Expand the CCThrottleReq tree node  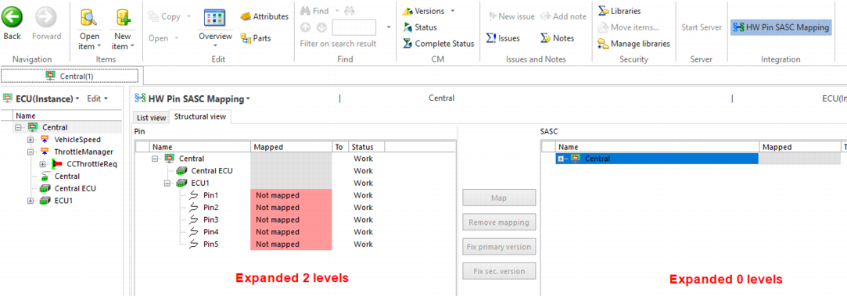tap(43, 164)
